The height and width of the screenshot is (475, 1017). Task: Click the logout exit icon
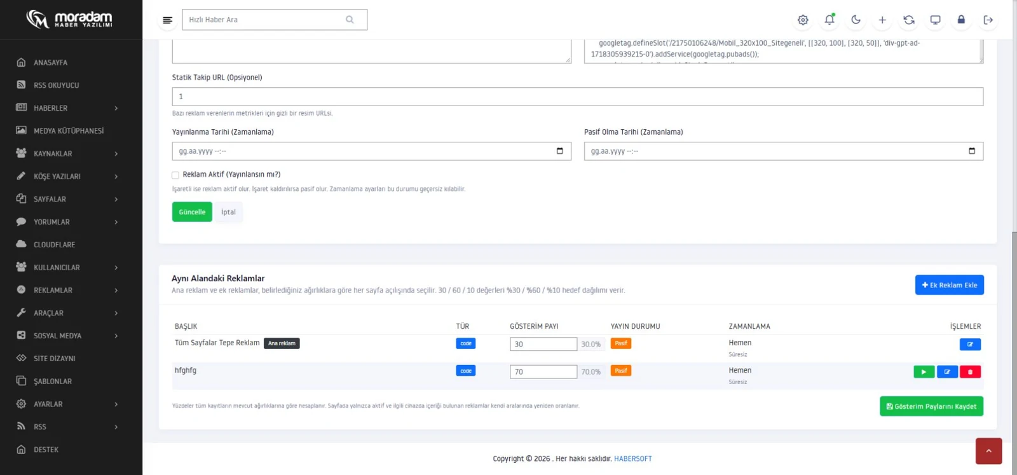(988, 20)
